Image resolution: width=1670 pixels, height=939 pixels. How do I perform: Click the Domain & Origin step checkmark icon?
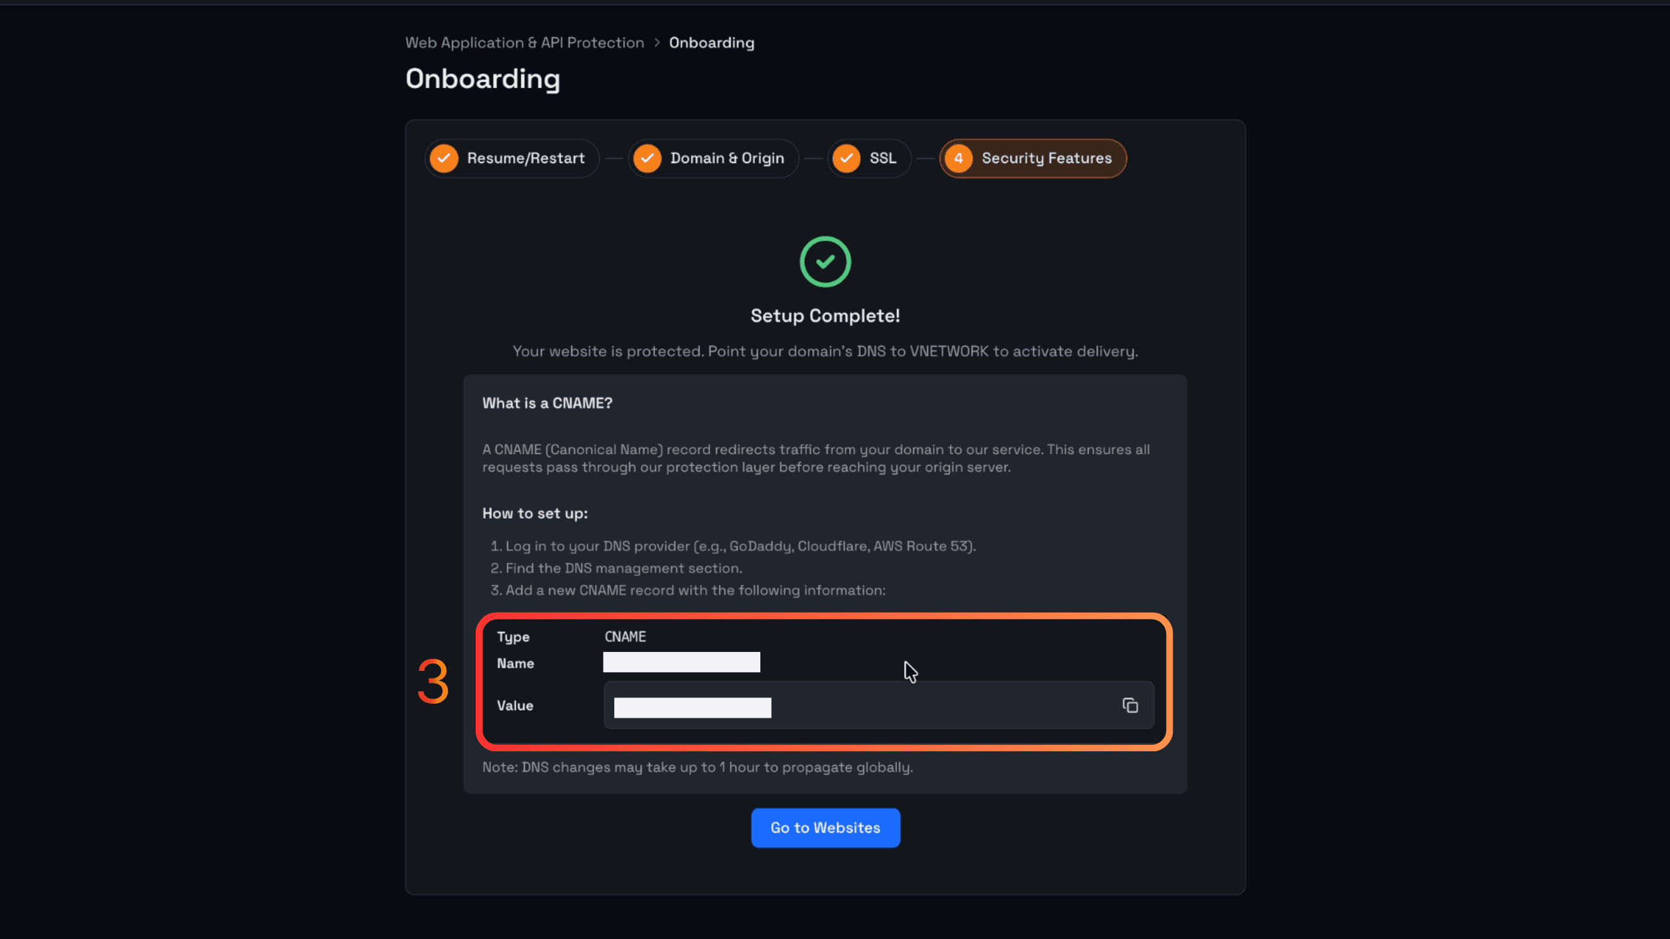point(647,158)
